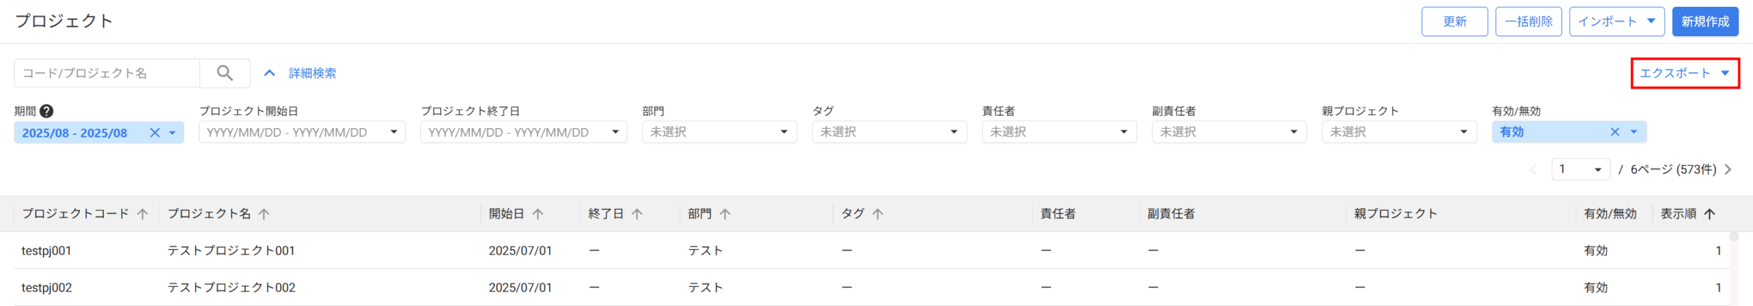1753x306 pixels.
Task: Click the 更新 button
Action: pos(1454,21)
